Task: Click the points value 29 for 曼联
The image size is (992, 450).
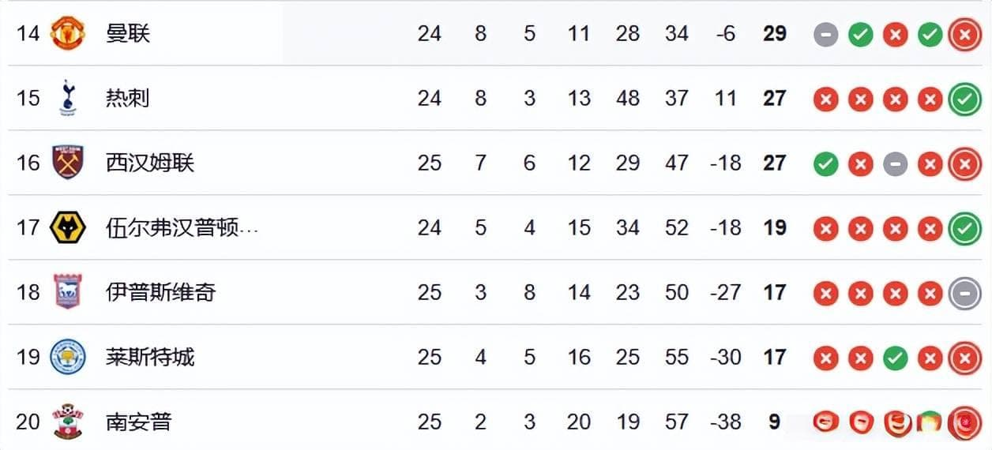Action: point(775,33)
